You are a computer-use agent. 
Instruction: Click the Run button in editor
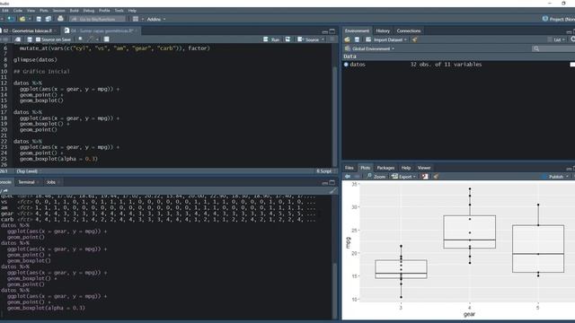coord(271,39)
